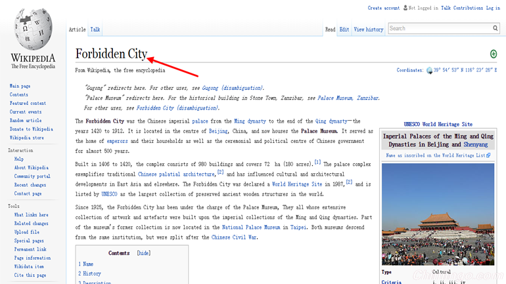The image size is (506, 284).
Task: Open Criteria link in infobox
Action: [x=391, y=282]
